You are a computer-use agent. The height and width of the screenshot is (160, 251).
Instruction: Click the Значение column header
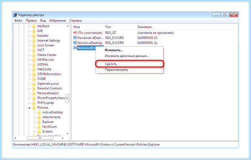pyautogui.click(x=144, y=27)
